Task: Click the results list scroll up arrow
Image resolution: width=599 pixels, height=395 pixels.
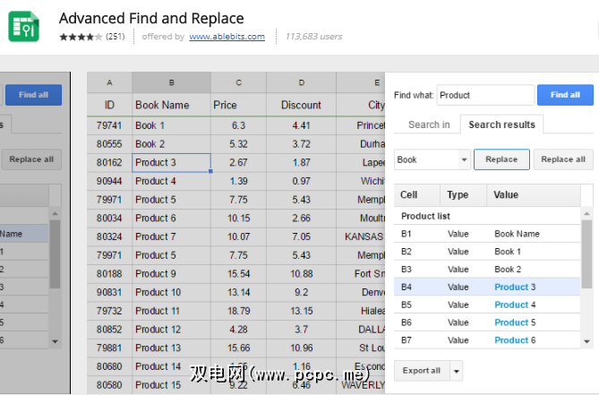Action: (x=587, y=213)
